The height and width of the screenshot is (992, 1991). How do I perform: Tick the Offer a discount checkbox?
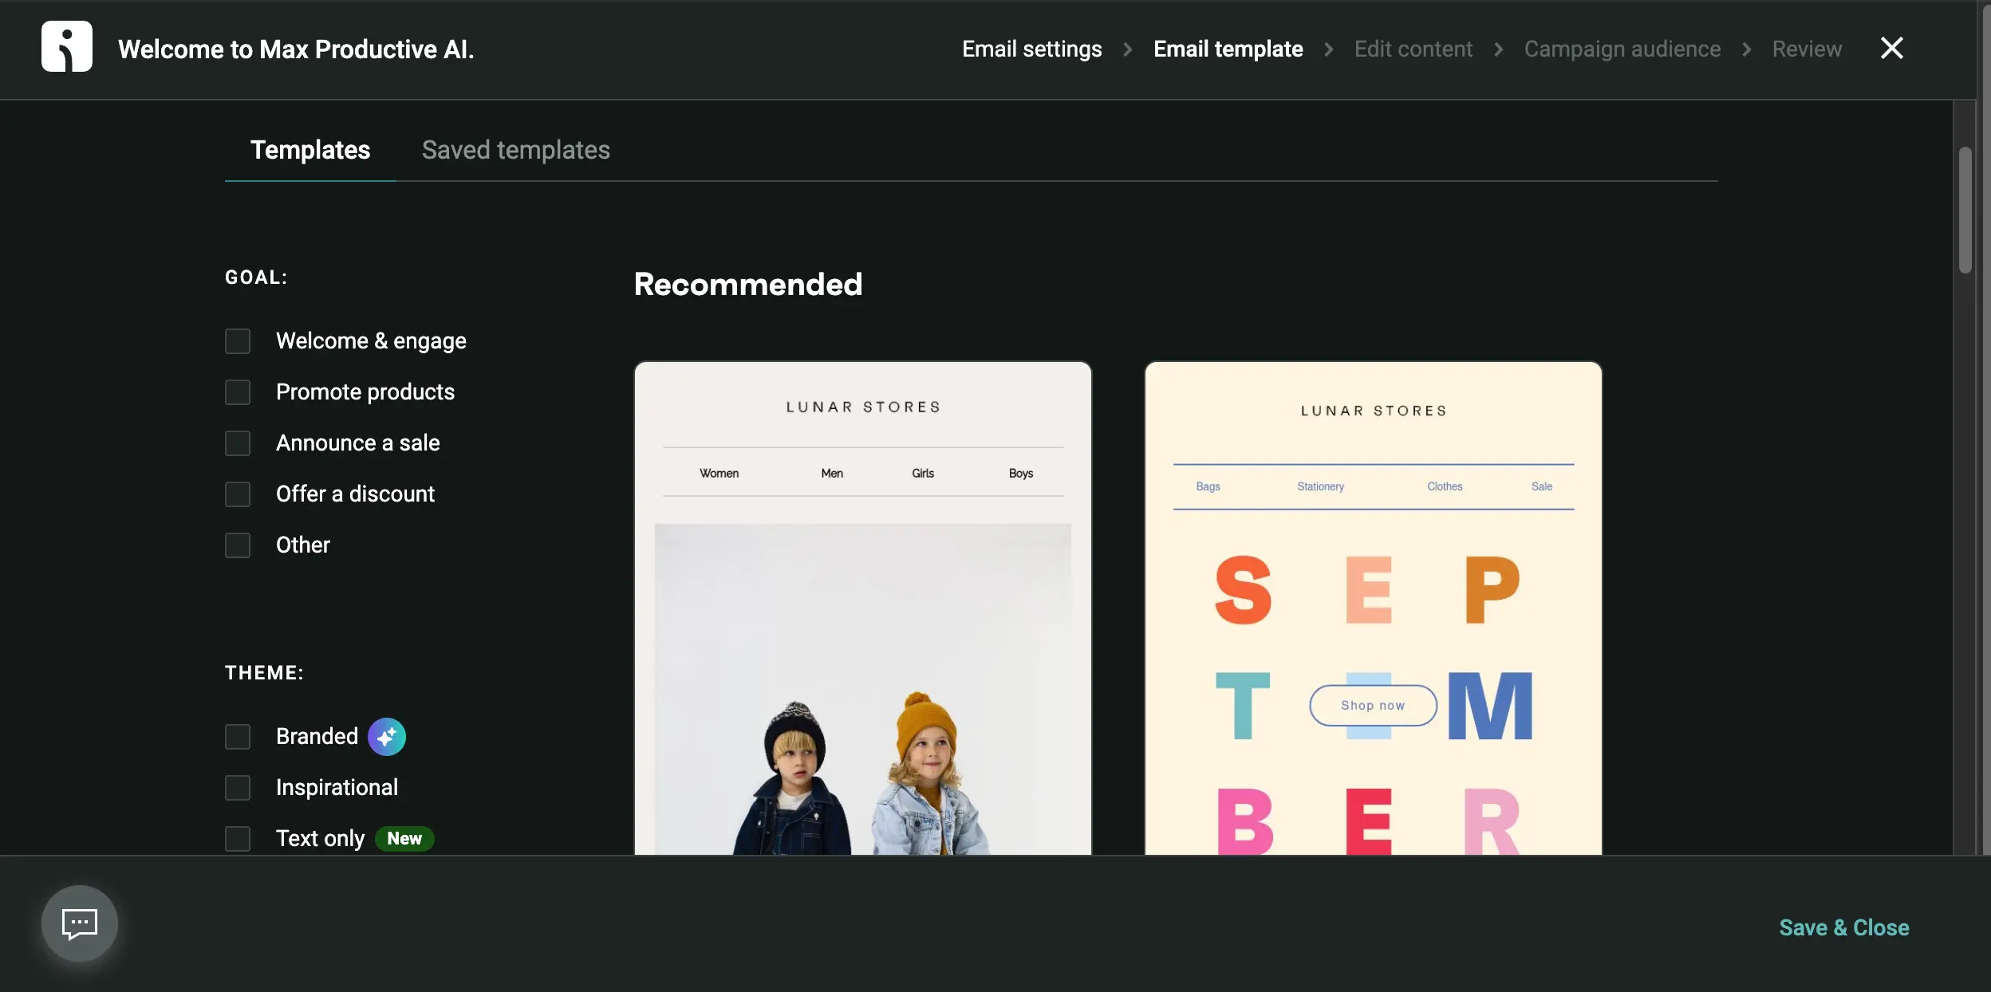(x=238, y=494)
